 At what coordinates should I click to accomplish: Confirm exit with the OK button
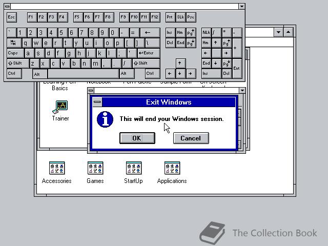click(137, 138)
